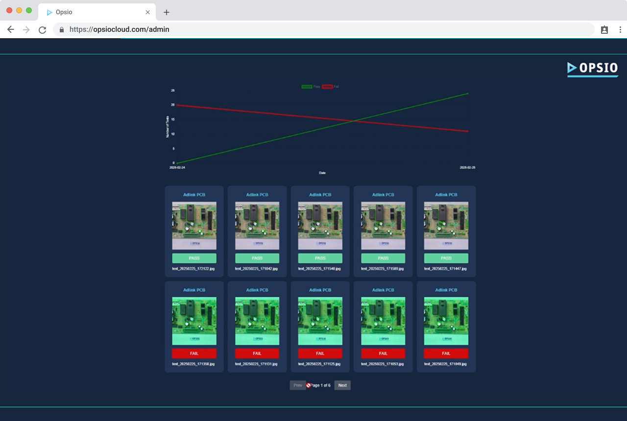Click the address bar with opsiocloud.com/admin
Image resolution: width=627 pixels, height=421 pixels.
(323, 29)
